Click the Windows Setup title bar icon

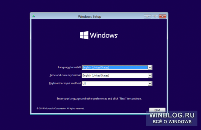click(34, 16)
